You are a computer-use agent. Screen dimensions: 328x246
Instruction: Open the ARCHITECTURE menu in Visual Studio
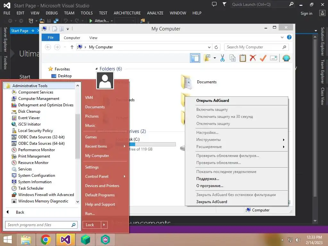[x=127, y=13]
